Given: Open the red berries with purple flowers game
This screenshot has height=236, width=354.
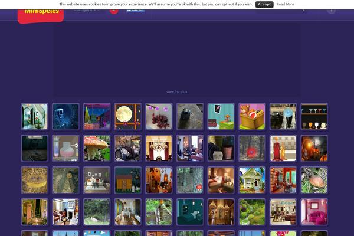Looking at the screenshot, I should pyautogui.click(x=159, y=117).
